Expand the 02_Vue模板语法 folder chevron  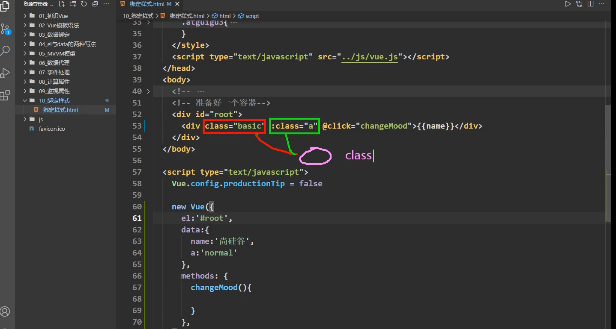tap(25, 25)
